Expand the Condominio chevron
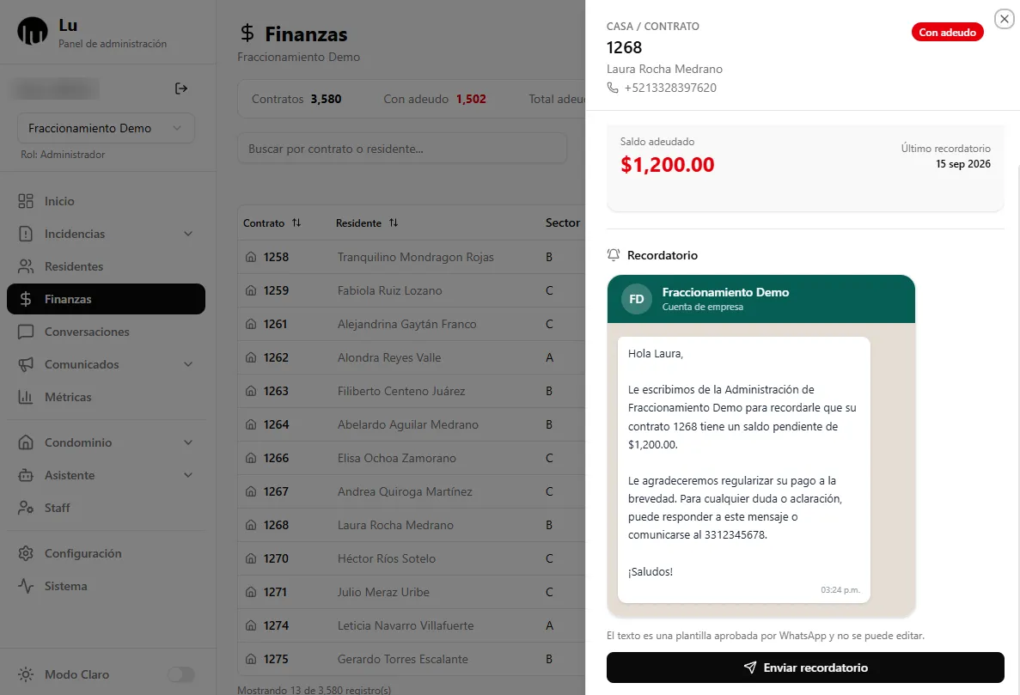 pos(188,442)
